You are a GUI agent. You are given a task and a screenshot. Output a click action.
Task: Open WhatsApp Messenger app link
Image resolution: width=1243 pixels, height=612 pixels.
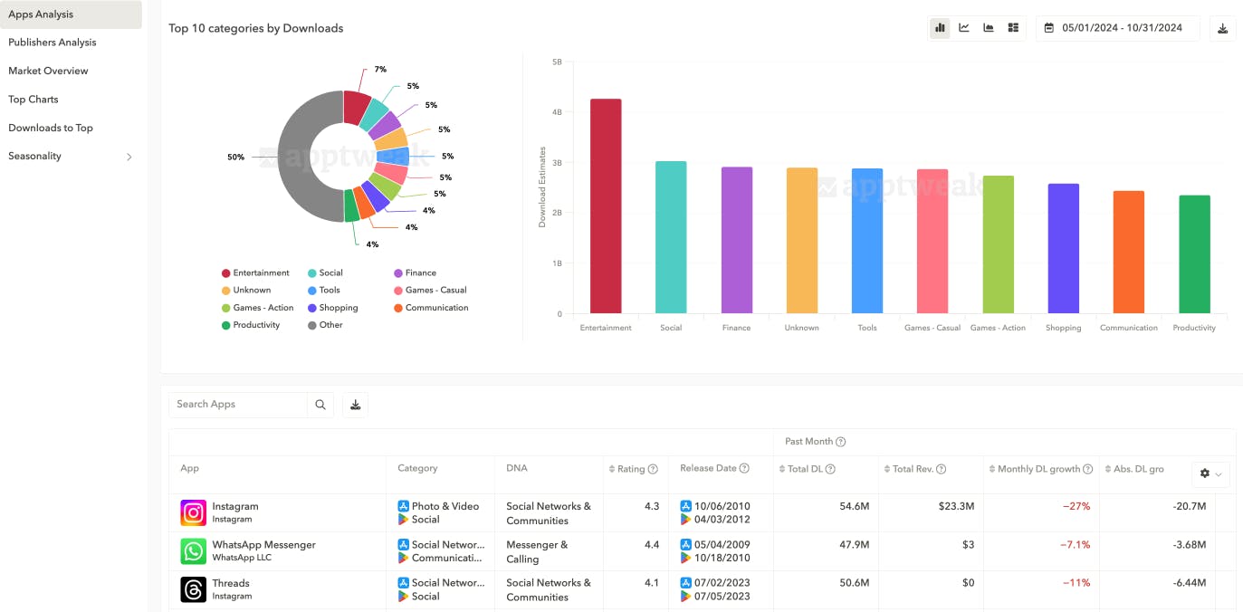(x=263, y=545)
